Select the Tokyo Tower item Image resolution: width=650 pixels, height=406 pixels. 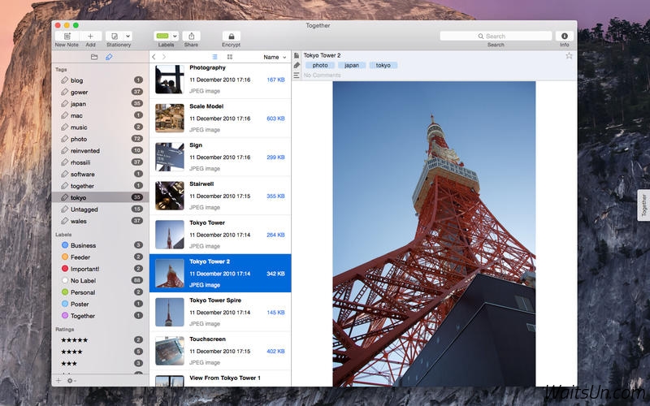pos(220,235)
